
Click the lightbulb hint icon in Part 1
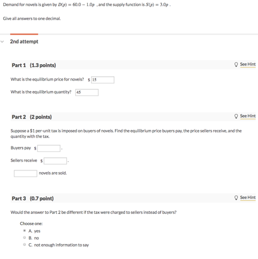(236, 65)
